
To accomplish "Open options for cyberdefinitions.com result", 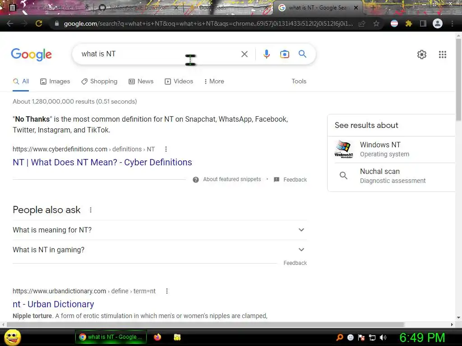I will click(x=166, y=149).
